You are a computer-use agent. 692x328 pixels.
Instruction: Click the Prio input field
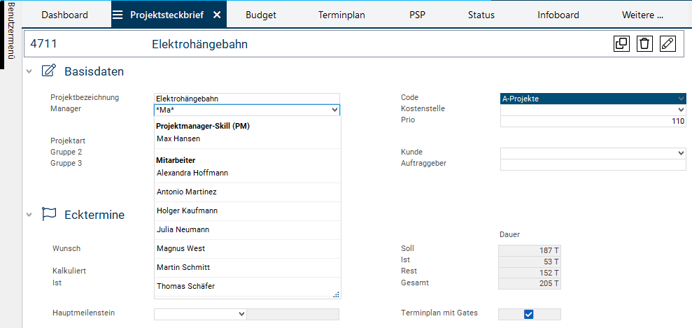click(593, 121)
